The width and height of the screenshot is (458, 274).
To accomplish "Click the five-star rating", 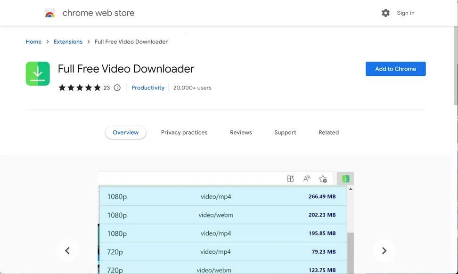I will tap(80, 88).
